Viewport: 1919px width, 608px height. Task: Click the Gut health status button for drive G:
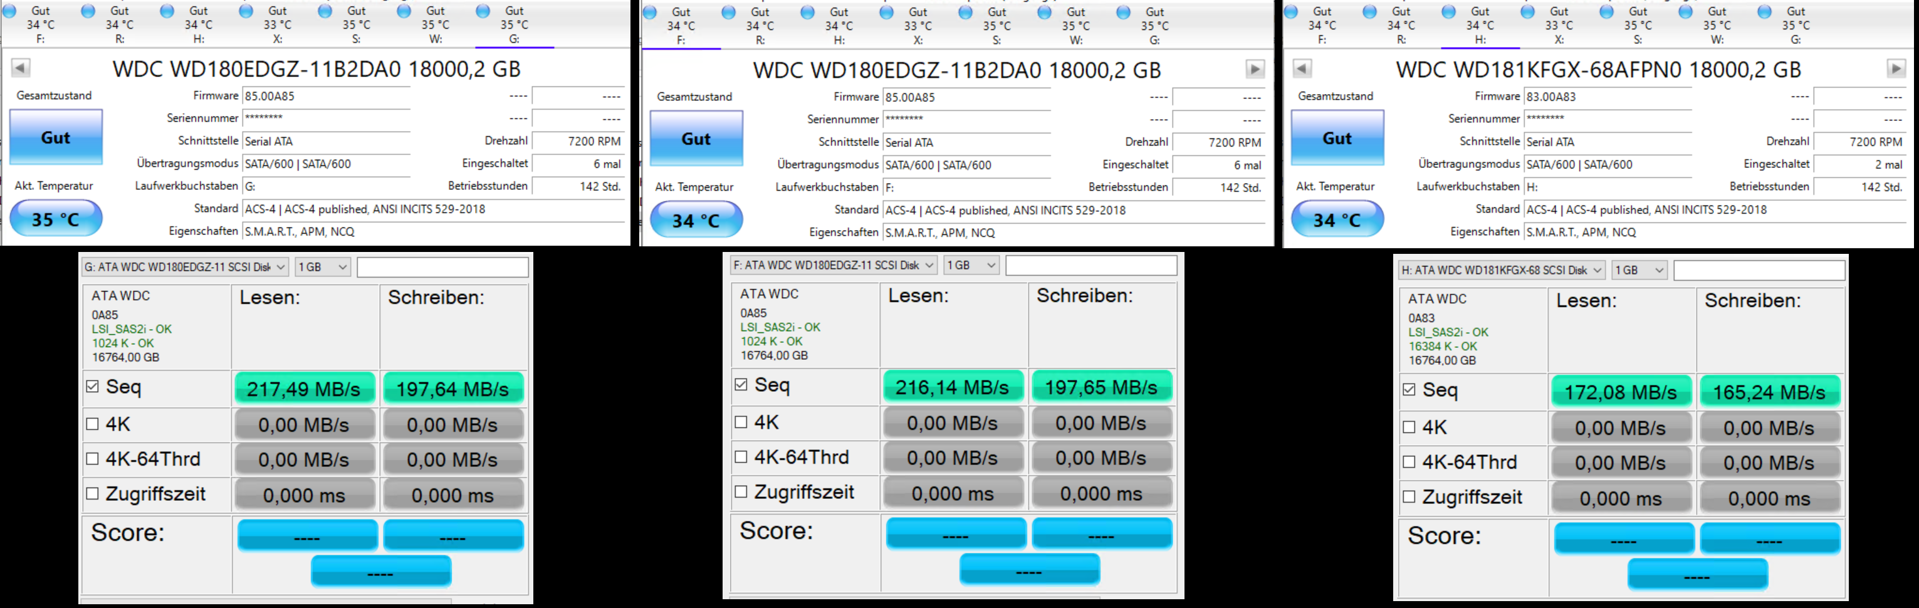coord(56,137)
